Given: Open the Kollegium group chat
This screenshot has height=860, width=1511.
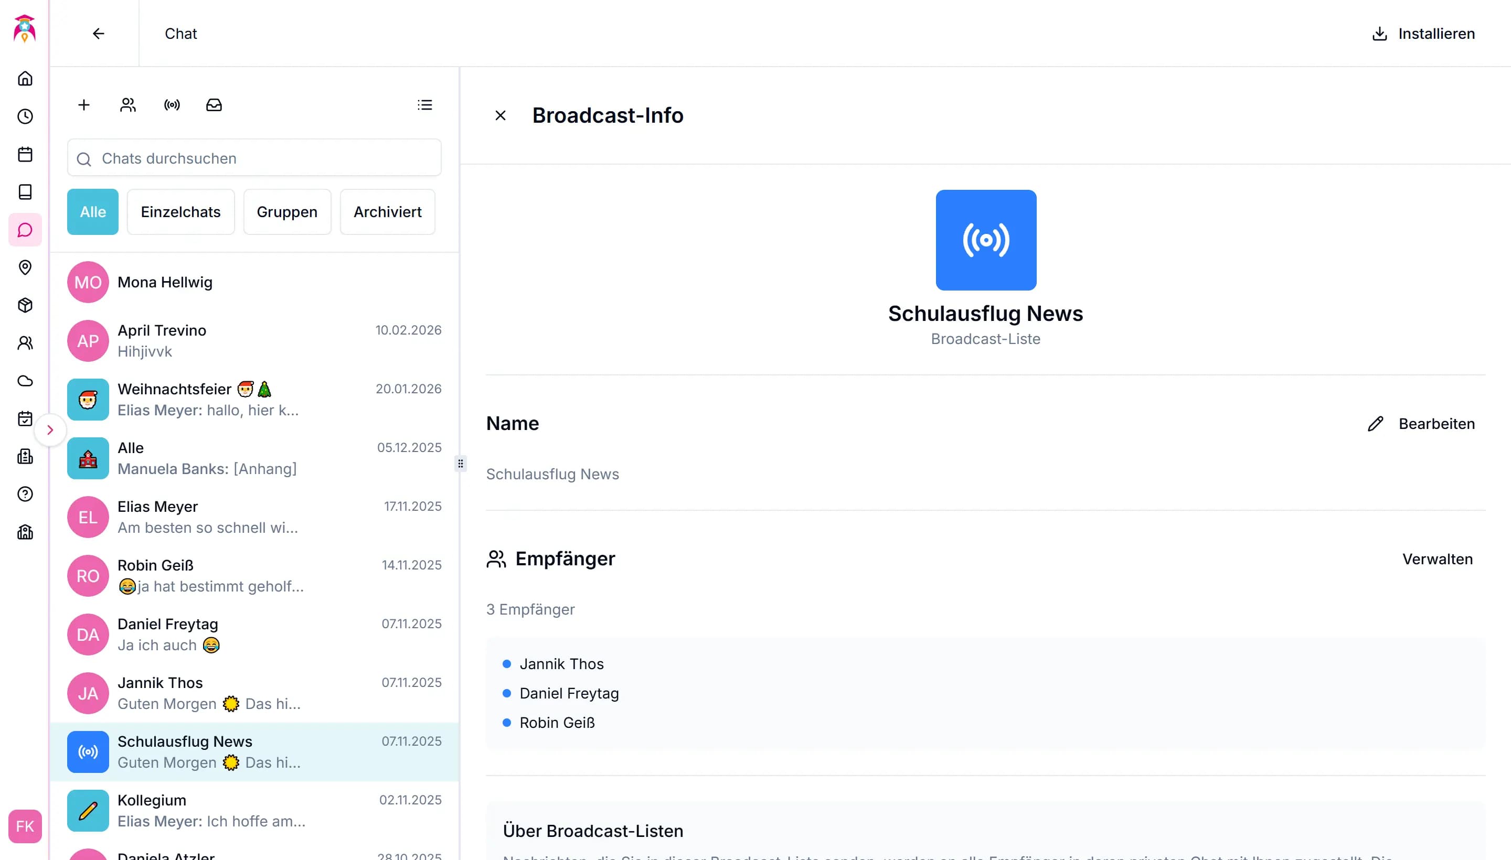Looking at the screenshot, I should click(254, 810).
